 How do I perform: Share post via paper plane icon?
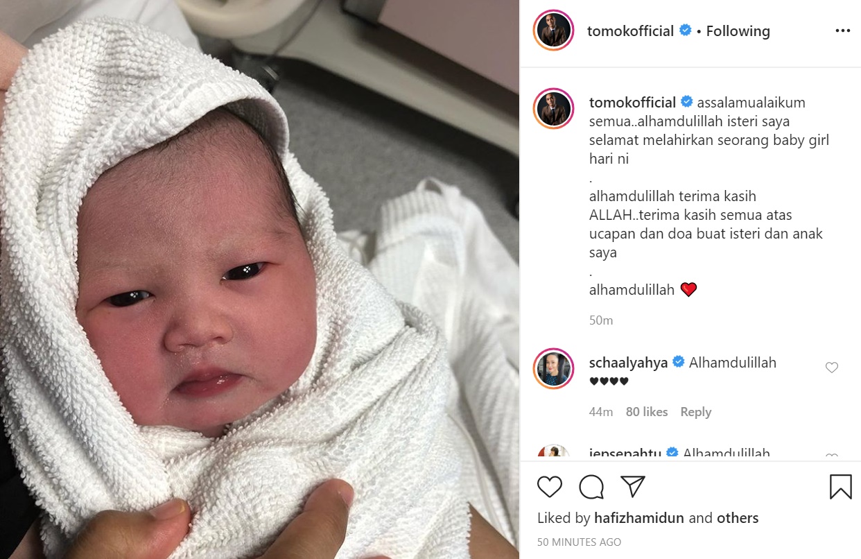pyautogui.click(x=633, y=486)
